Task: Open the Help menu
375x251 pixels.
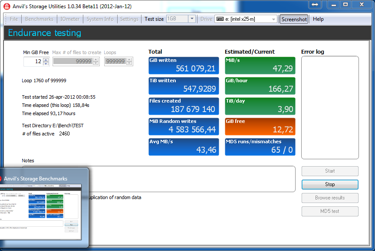Action: click(x=318, y=19)
